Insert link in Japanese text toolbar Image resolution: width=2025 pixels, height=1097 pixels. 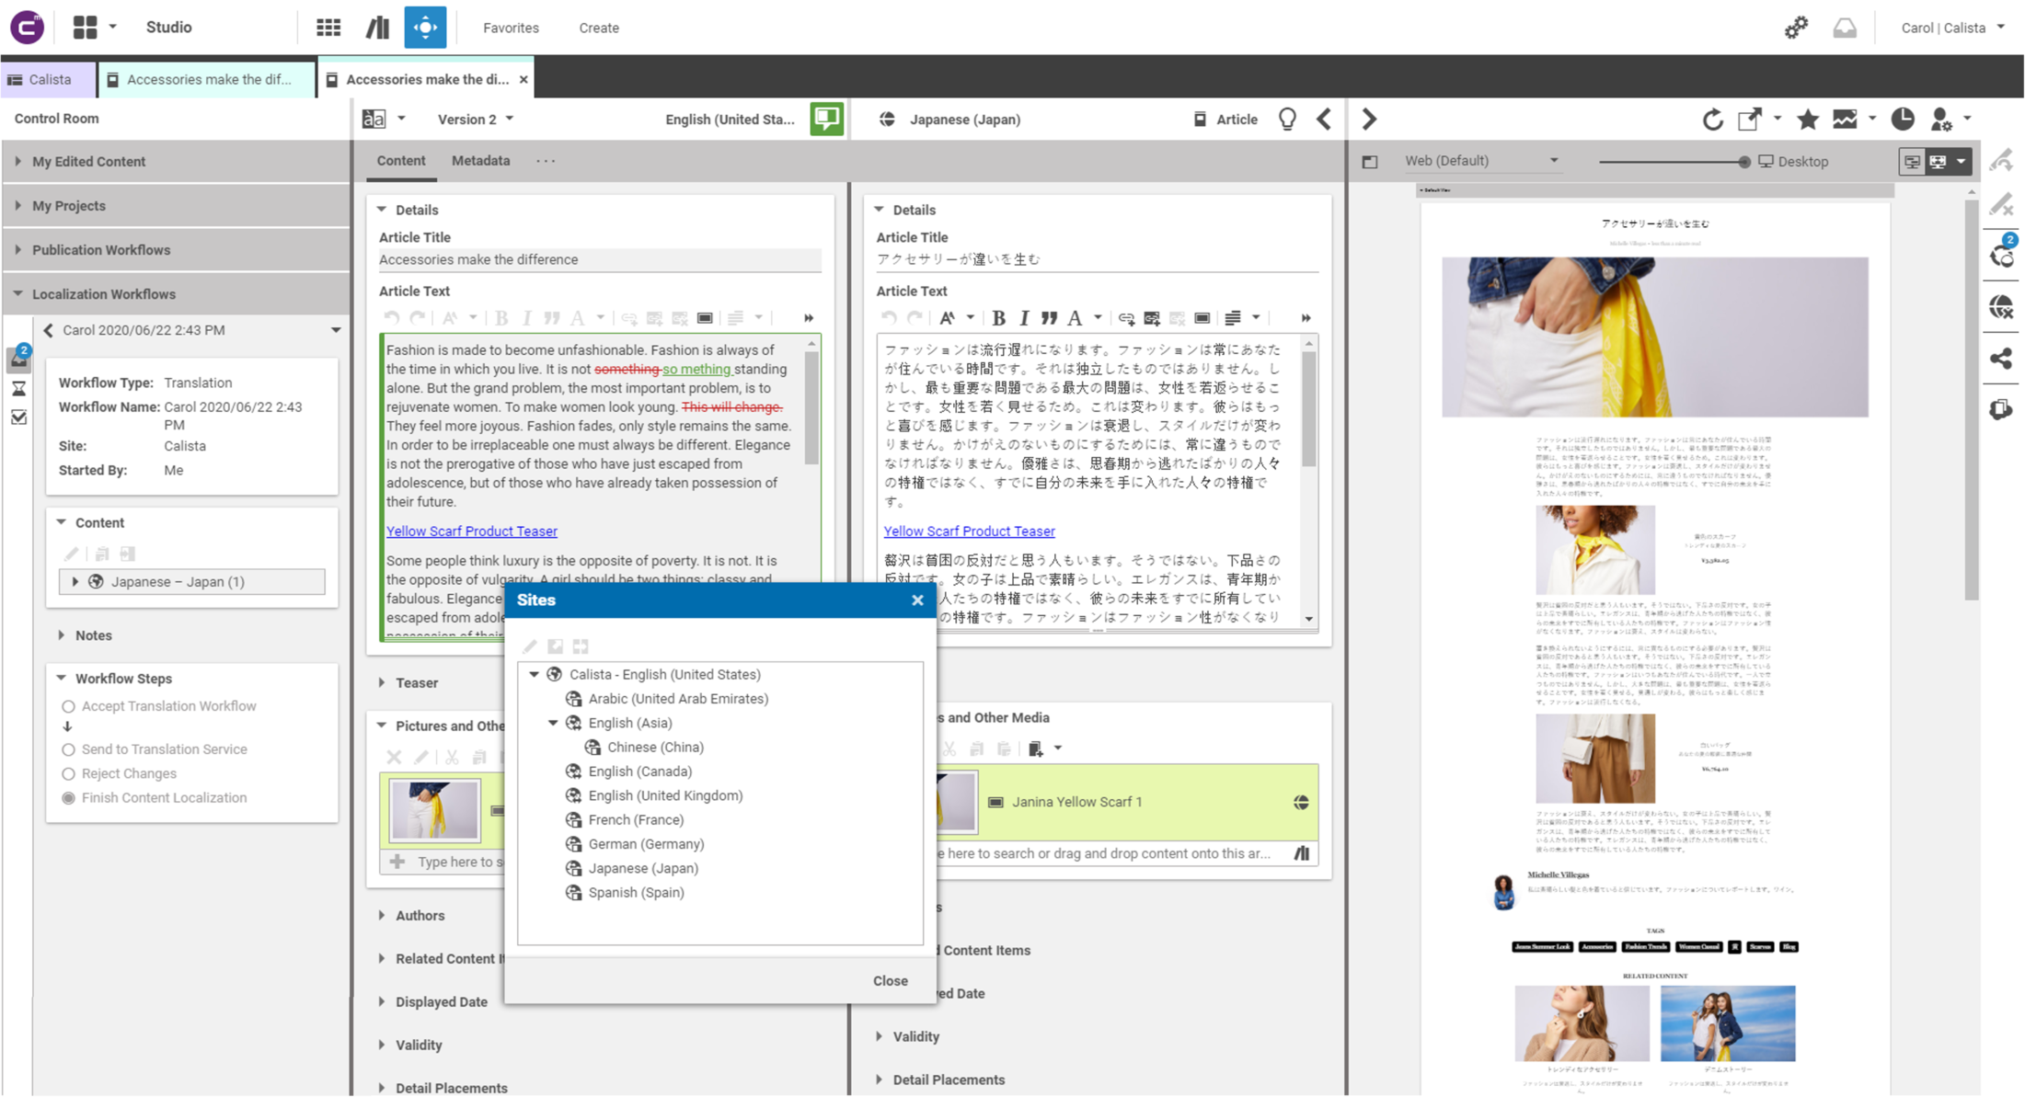point(1126,318)
